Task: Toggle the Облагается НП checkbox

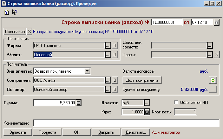Action: [176, 102]
